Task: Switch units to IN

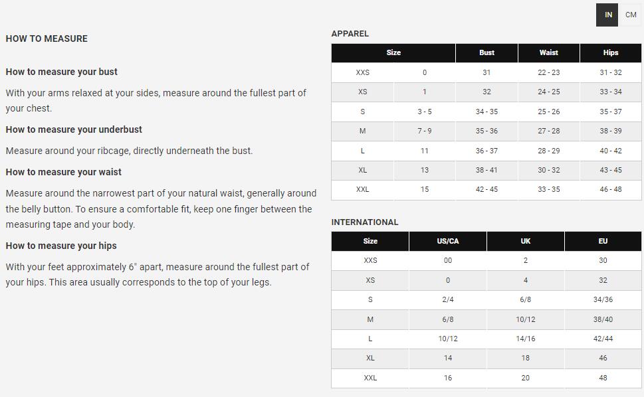Action: pyautogui.click(x=607, y=15)
